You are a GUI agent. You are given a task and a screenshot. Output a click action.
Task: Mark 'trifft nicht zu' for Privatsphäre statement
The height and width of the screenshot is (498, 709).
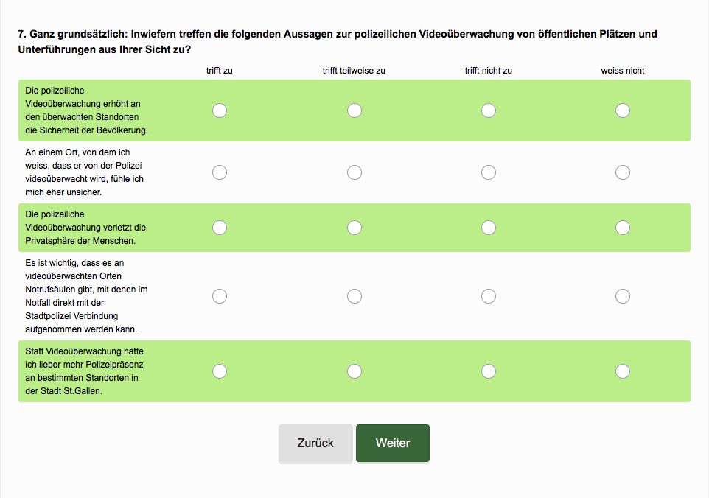tap(489, 228)
